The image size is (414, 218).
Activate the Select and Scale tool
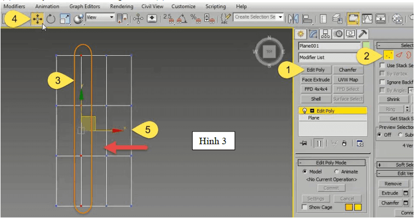(x=65, y=19)
